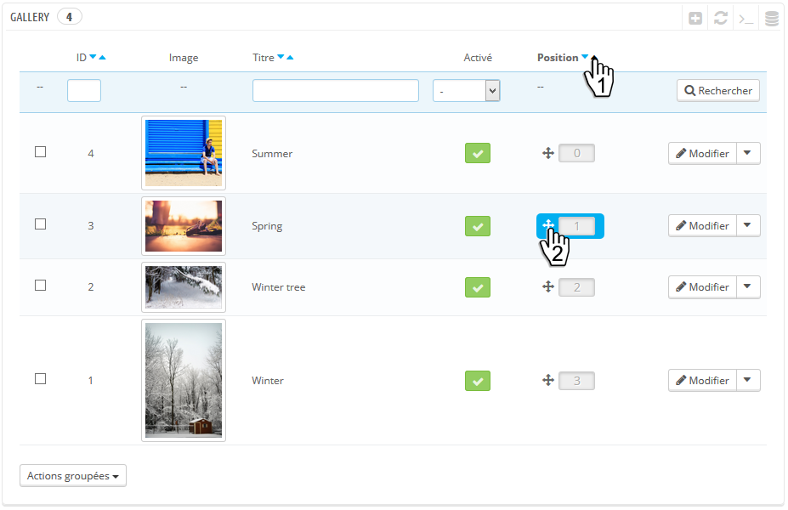Click Modifier button for Winter
The width and height of the screenshot is (788, 510).
click(702, 380)
